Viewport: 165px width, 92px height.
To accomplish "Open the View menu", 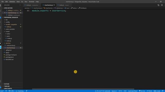I will (x=18, y=2).
